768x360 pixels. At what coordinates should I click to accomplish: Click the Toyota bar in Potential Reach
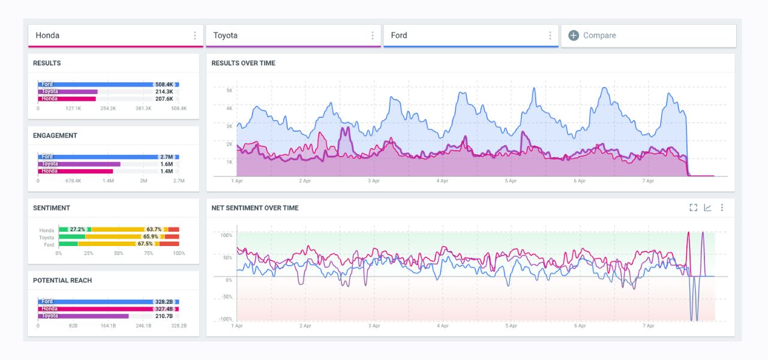coord(83,316)
